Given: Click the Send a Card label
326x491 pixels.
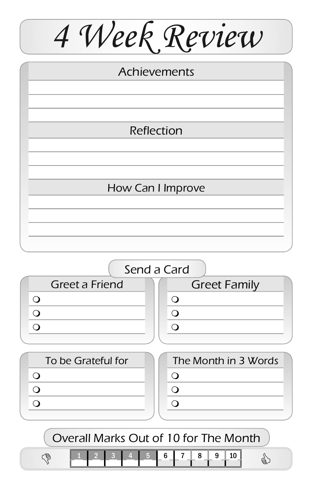Looking at the screenshot, I should (x=157, y=269).
